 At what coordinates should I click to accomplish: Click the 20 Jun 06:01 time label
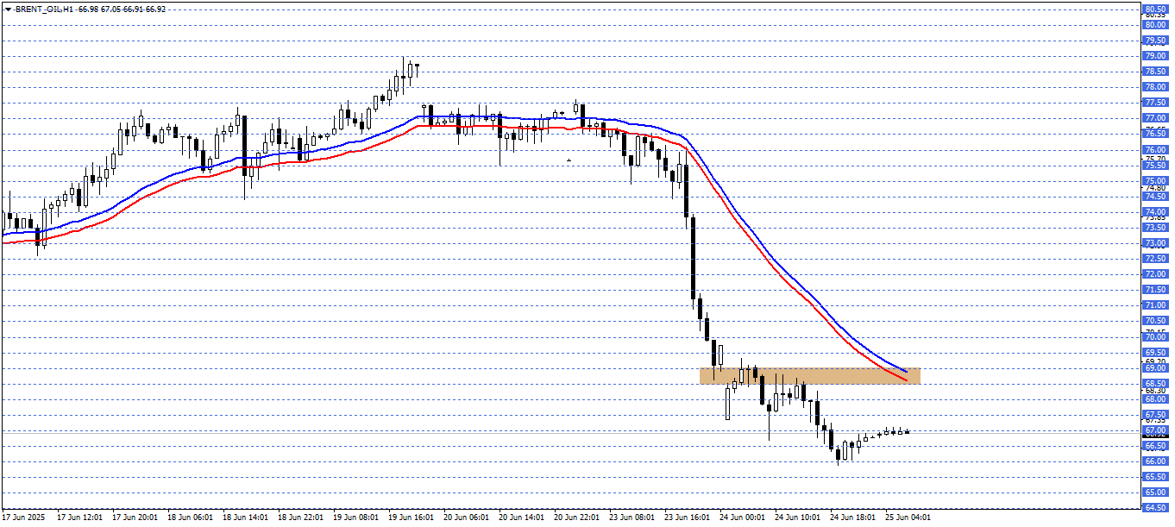point(466,518)
